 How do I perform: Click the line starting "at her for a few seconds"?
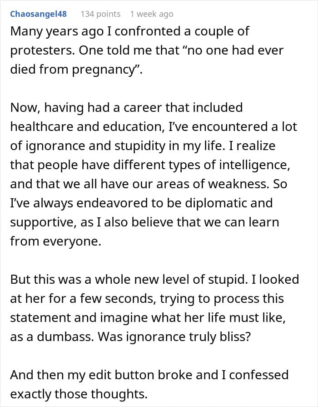[x=147, y=298]
